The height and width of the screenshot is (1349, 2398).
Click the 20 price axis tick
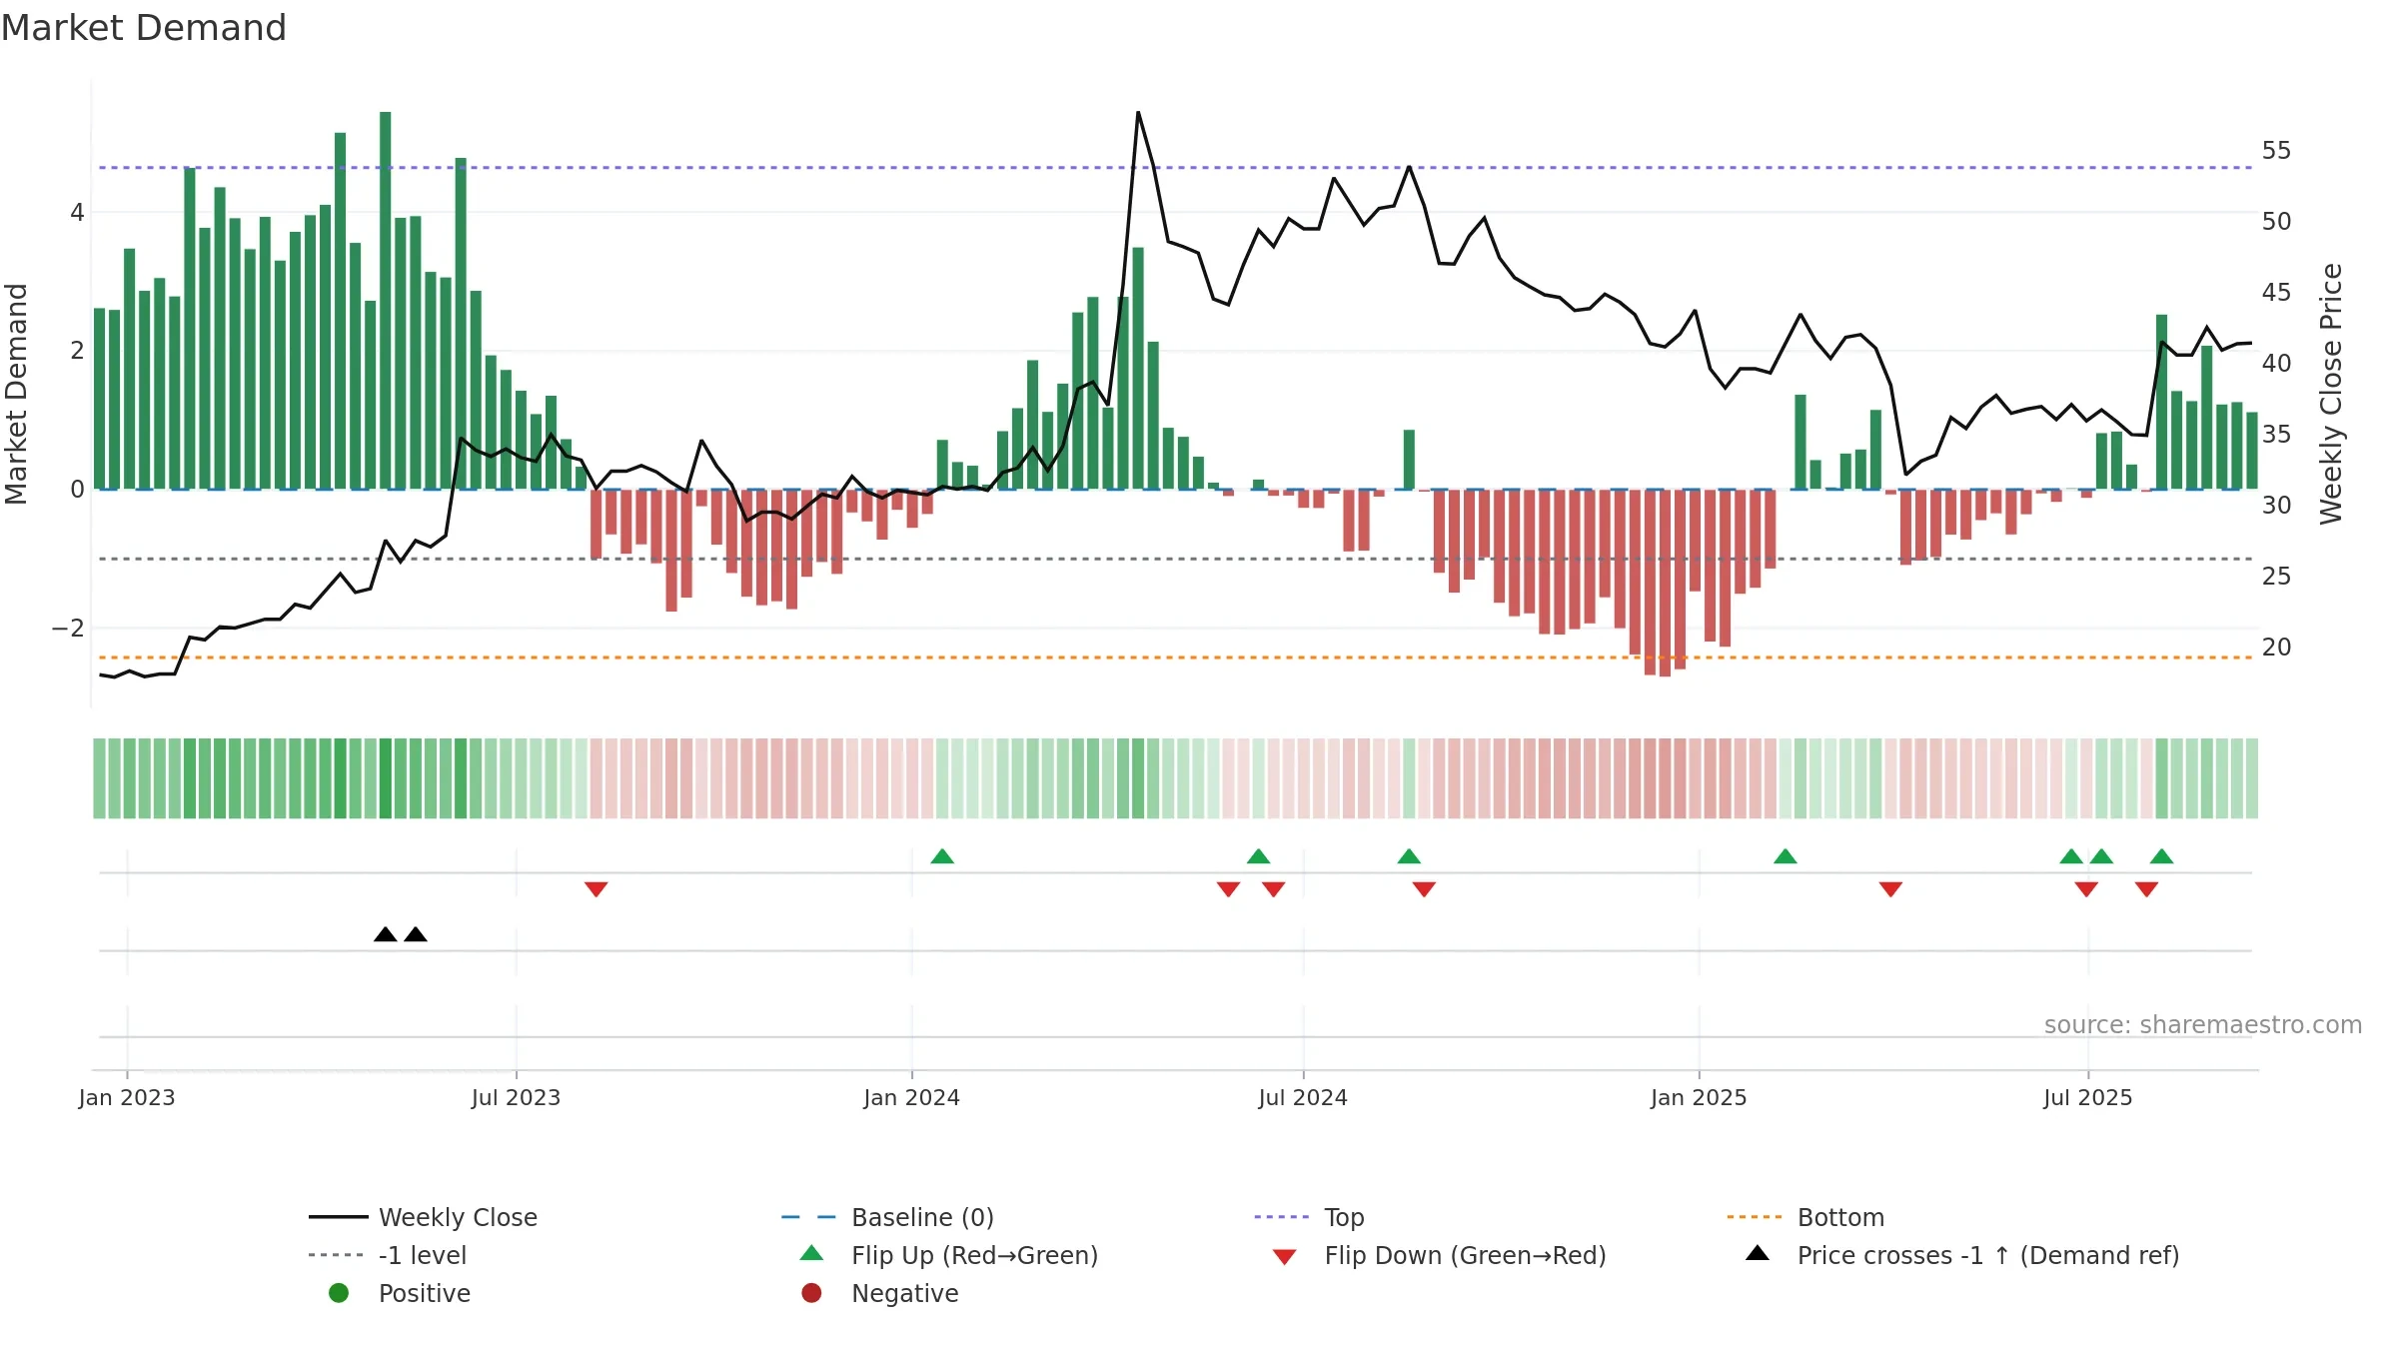click(x=2276, y=648)
